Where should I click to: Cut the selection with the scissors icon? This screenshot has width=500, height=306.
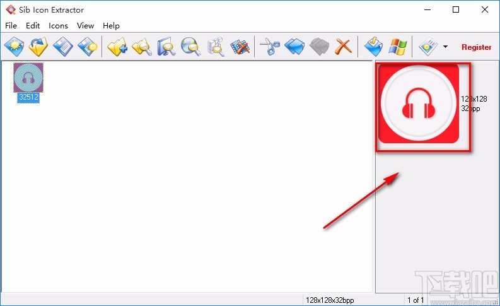270,47
